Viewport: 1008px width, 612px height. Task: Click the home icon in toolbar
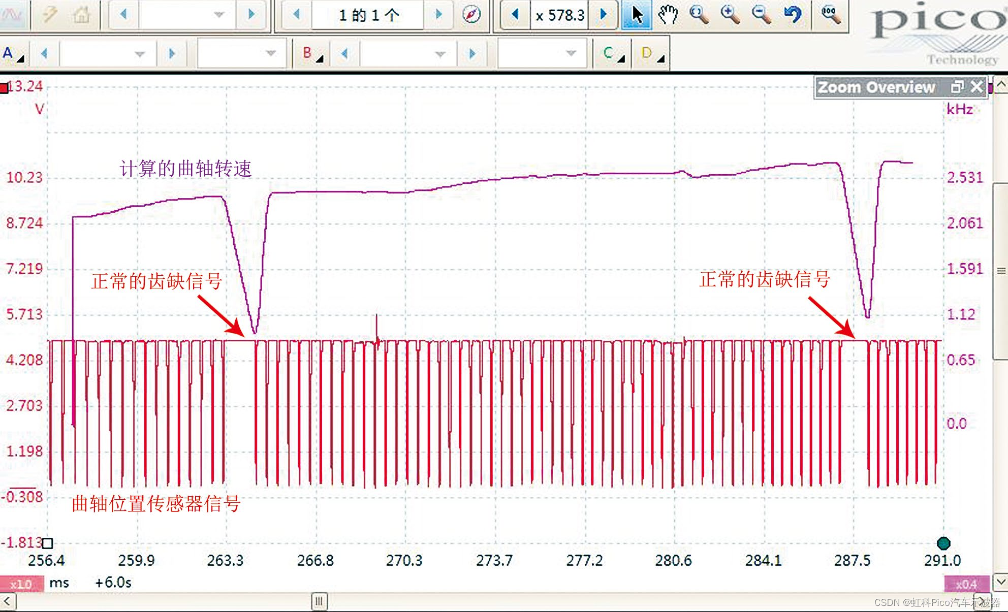[x=81, y=15]
